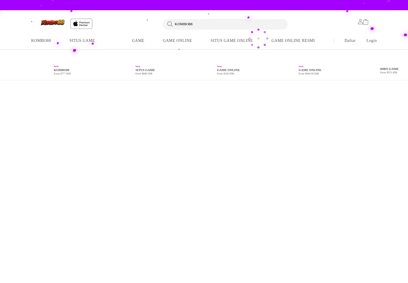Open the SITUS GAME ONLINE nav item
The width and height of the screenshot is (408, 283).
click(x=231, y=40)
